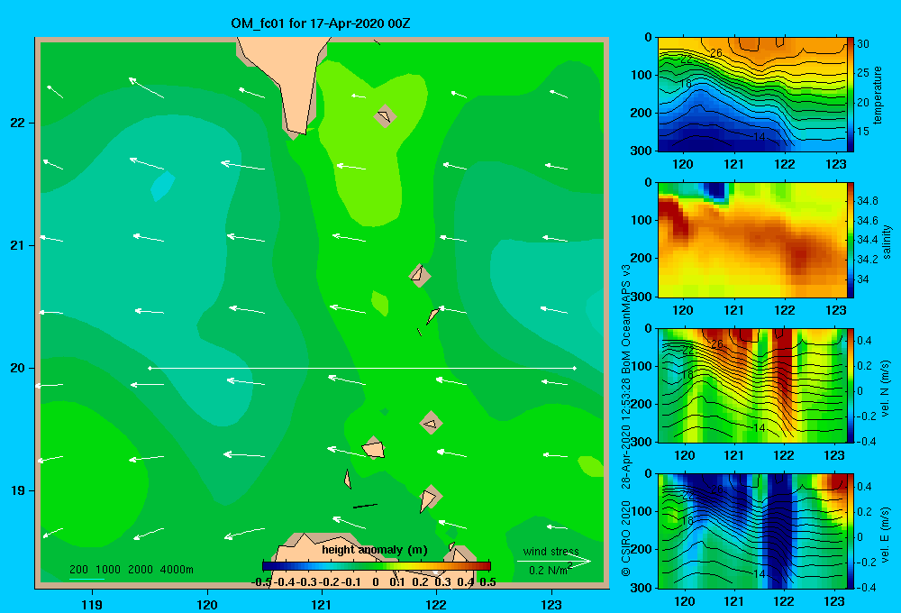This screenshot has height=613, width=901.
Task: Click the island near 19.5N 122E
Action: (431, 423)
